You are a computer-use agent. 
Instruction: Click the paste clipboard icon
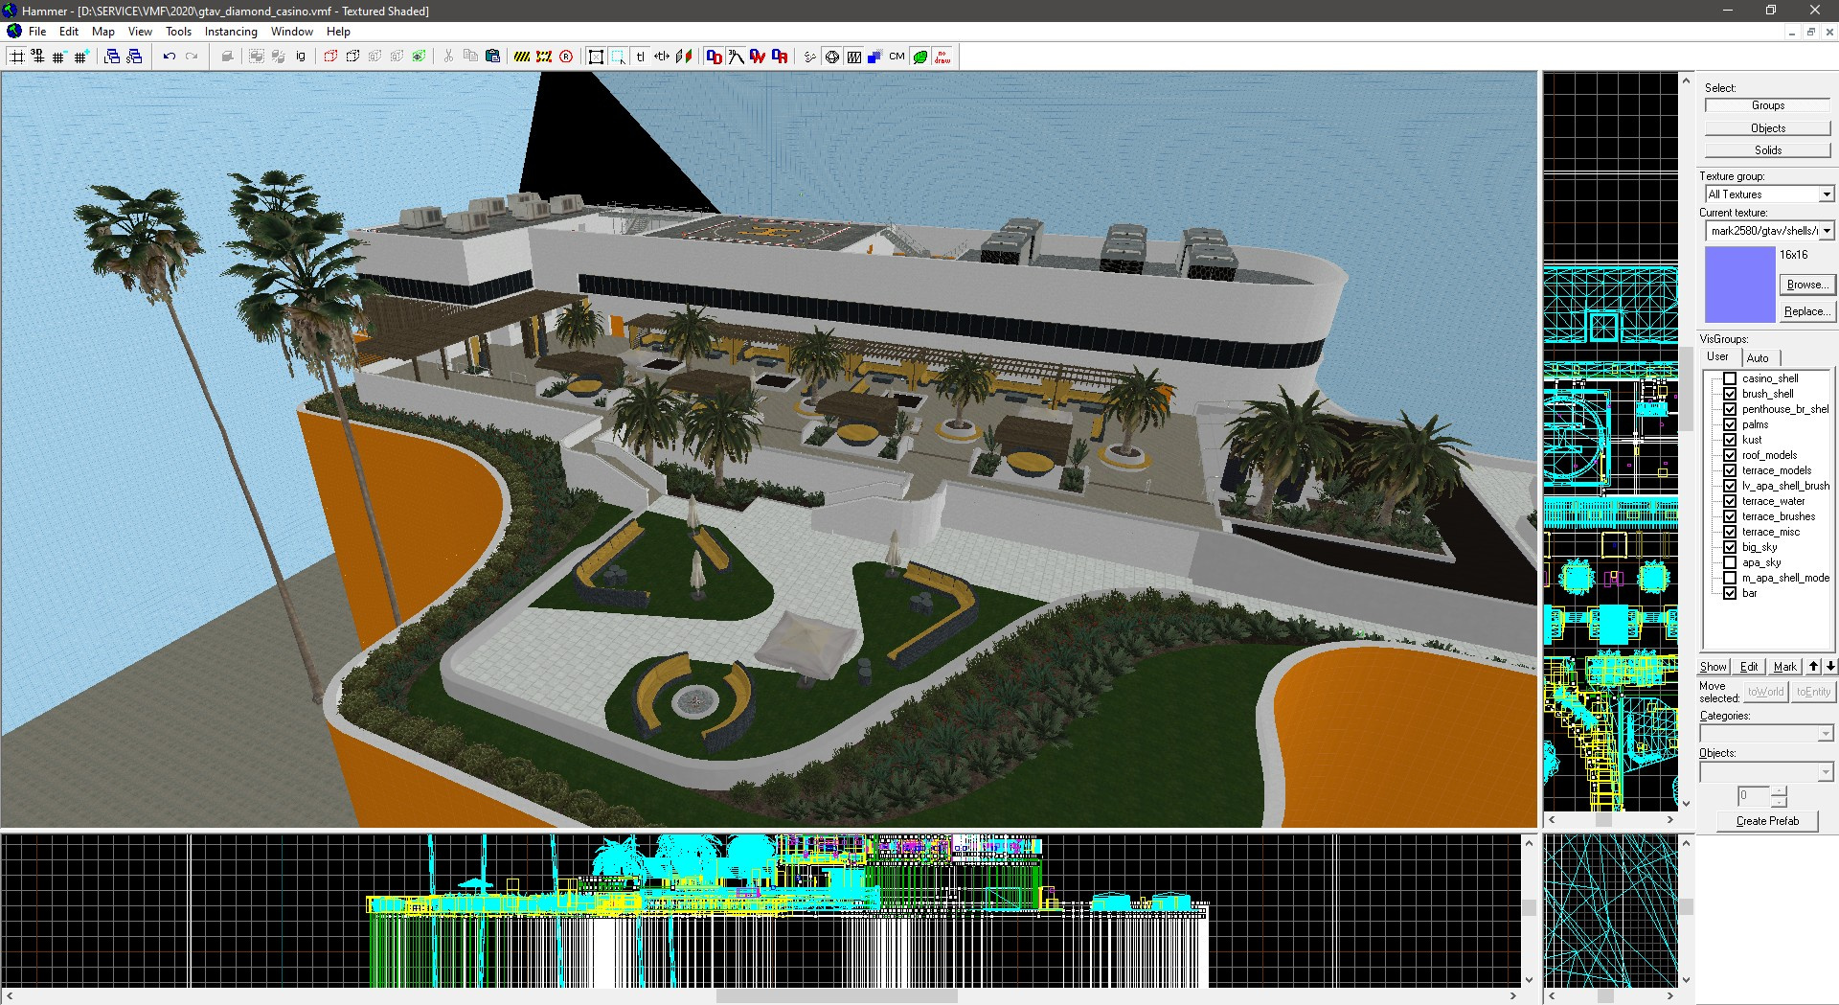point(492,57)
